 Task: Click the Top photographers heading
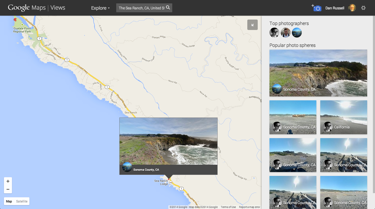pyautogui.click(x=289, y=23)
